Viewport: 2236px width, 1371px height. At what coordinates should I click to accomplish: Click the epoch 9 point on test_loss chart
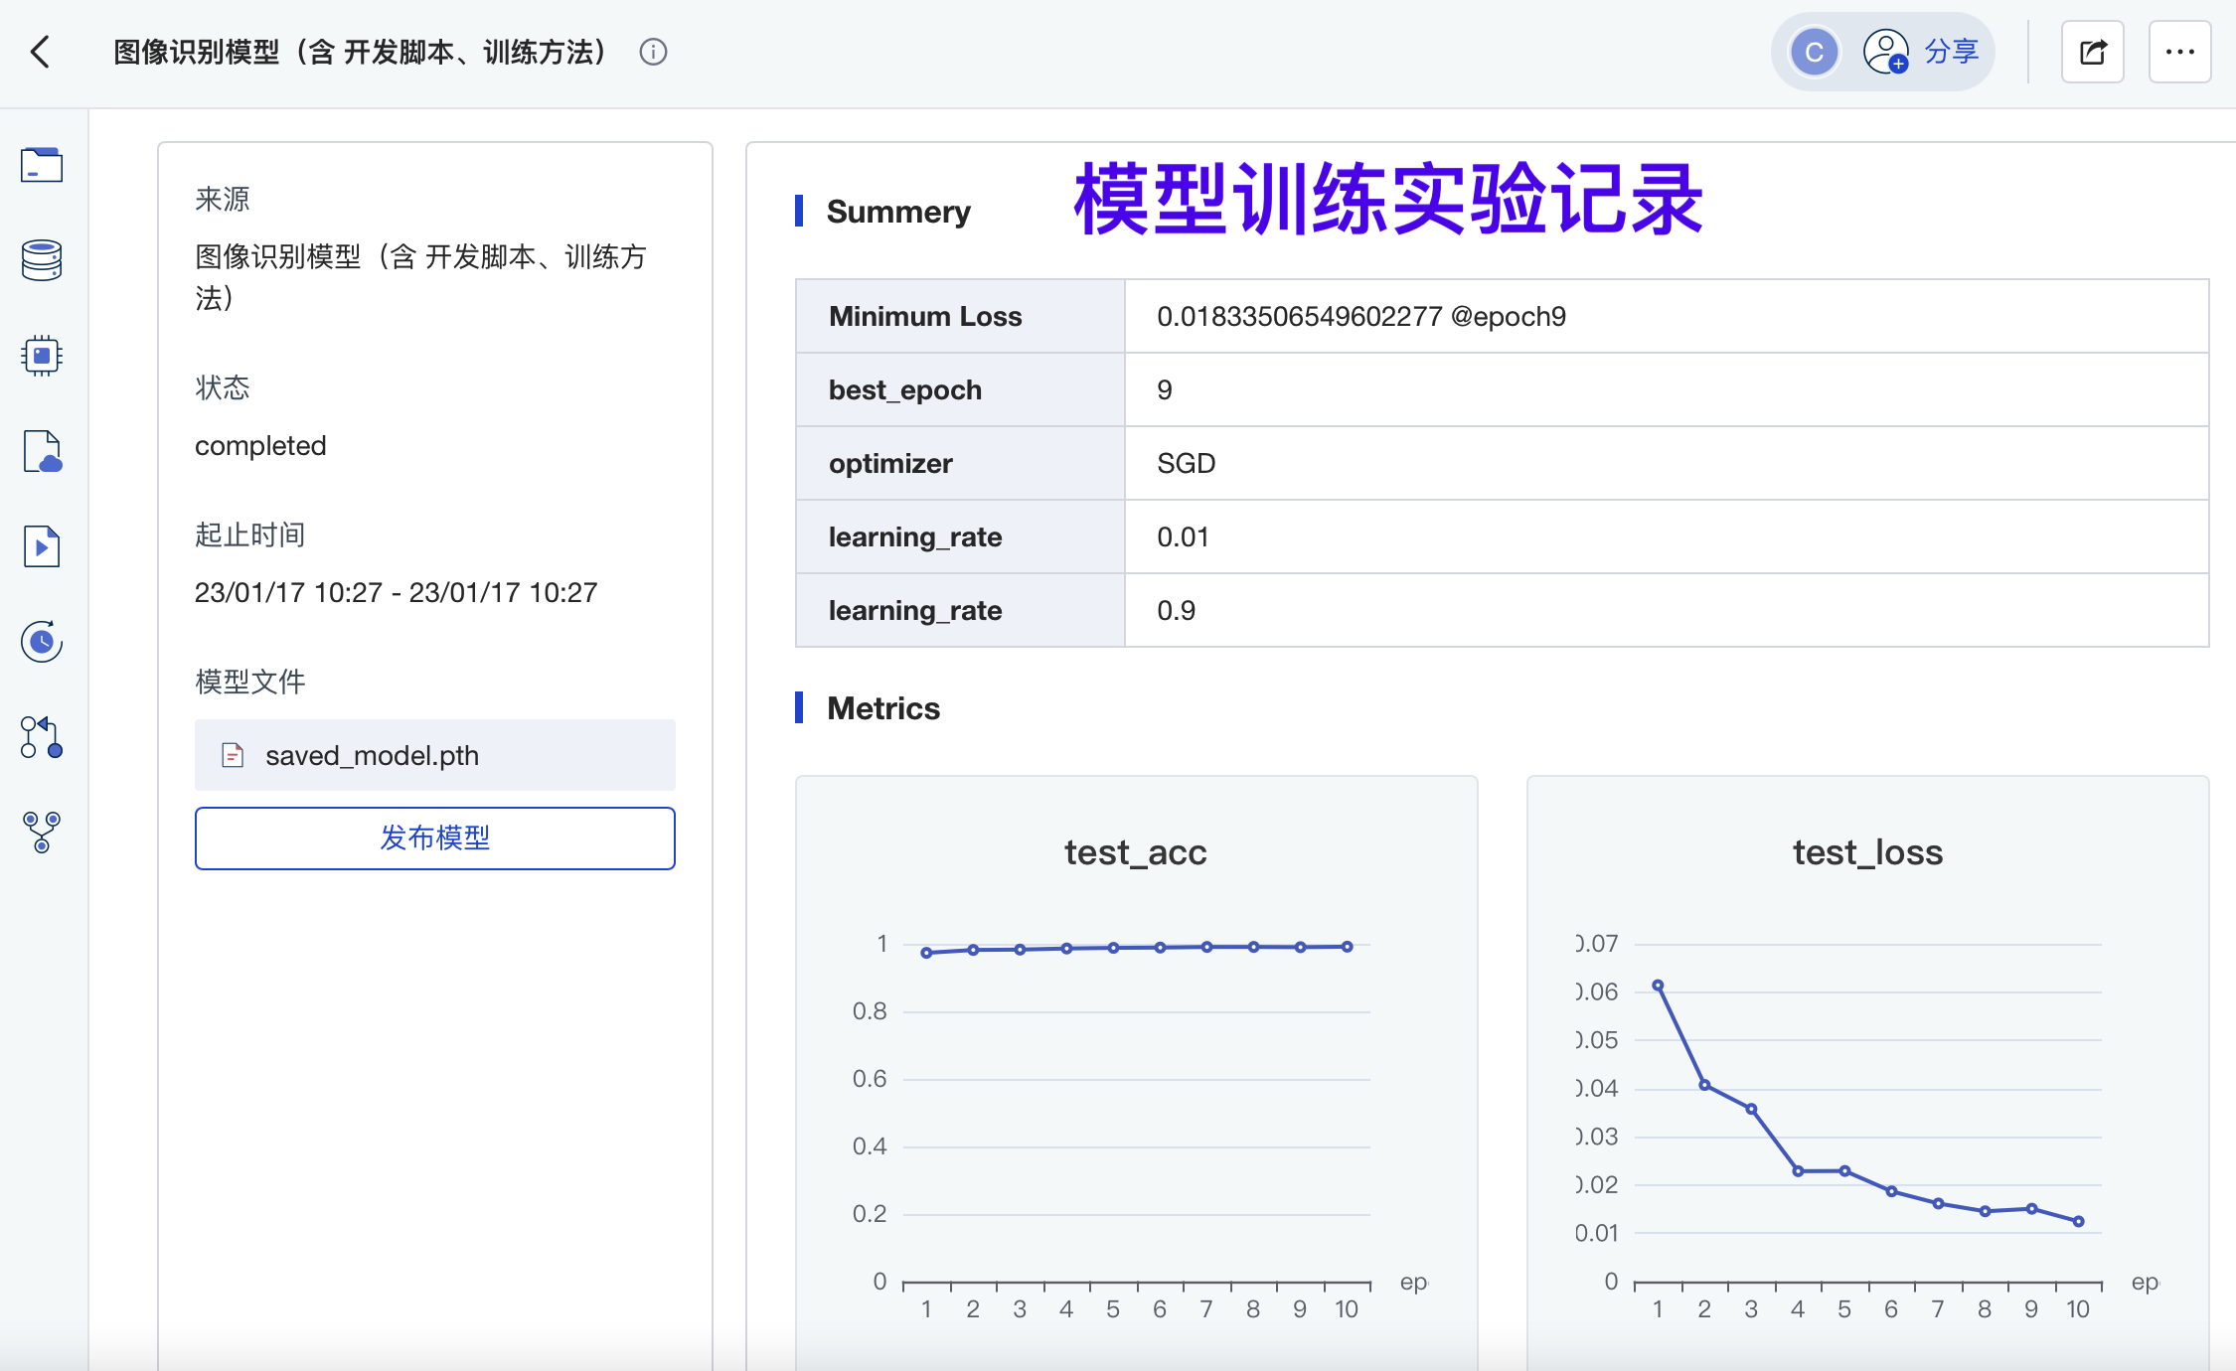[2030, 1208]
